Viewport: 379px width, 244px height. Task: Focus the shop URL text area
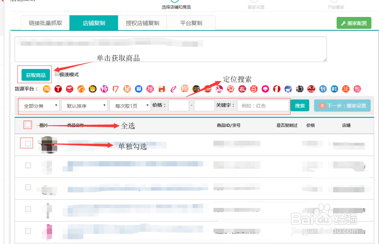tap(171, 49)
